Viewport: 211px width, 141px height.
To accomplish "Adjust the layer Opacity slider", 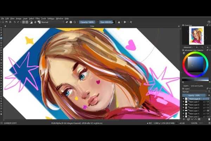I will [195, 95].
